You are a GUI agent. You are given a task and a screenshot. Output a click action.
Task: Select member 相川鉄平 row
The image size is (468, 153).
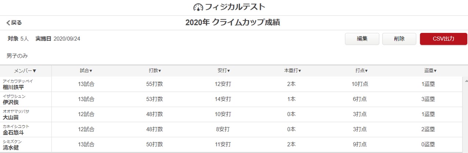[231, 84]
